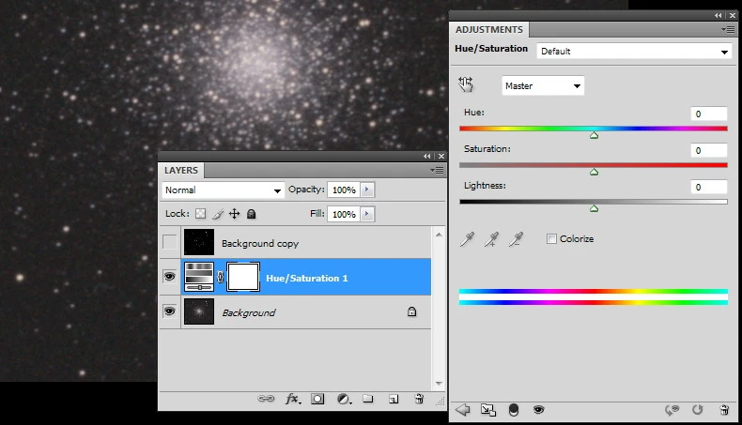Select the Adjustments panel tab
This screenshot has height=425, width=742.
tap(489, 30)
